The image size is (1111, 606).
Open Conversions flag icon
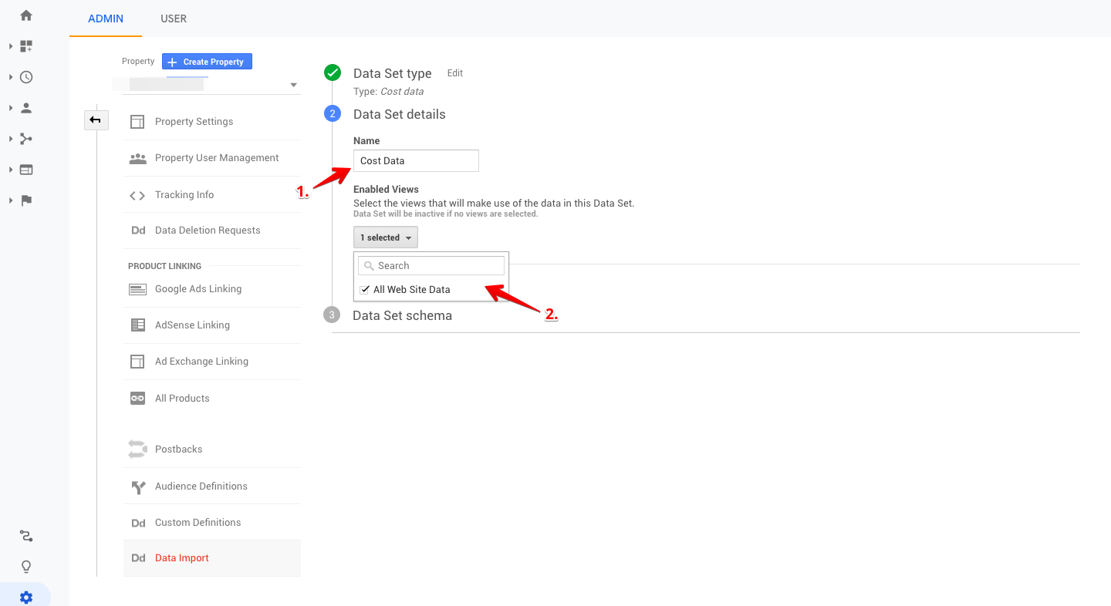coord(26,200)
